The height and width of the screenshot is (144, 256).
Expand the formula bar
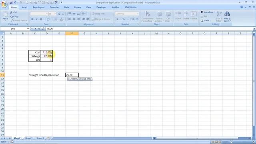tap(254, 29)
